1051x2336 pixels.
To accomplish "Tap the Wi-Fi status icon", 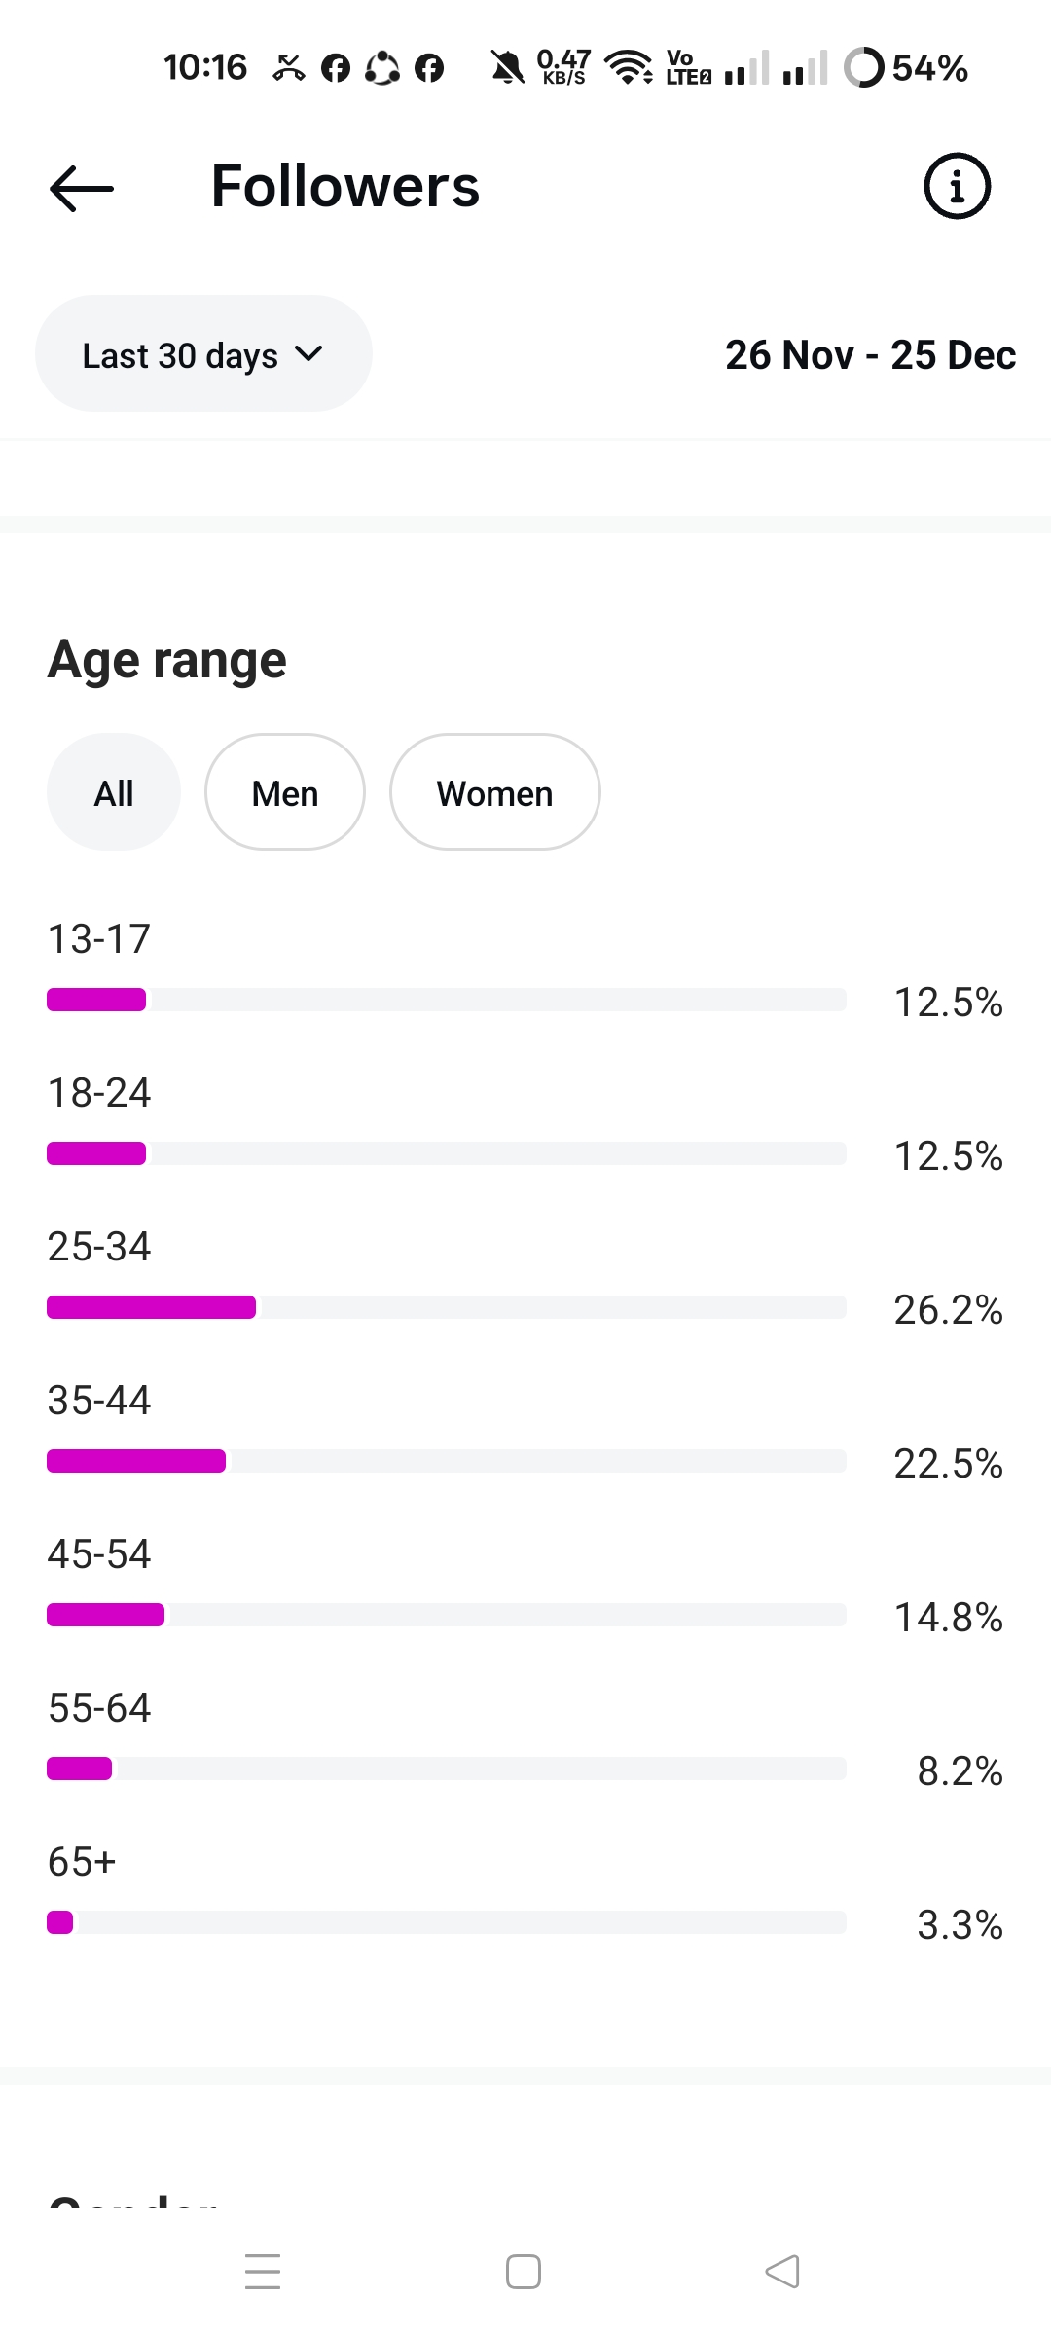I will (x=629, y=67).
